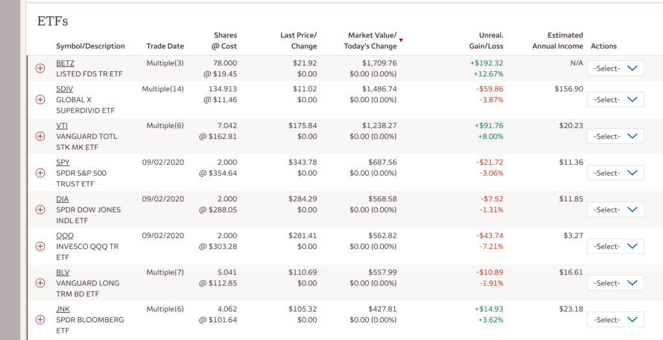The height and width of the screenshot is (340, 663).
Task: Expand SDIV holding details plus icon
Action: tap(40, 100)
